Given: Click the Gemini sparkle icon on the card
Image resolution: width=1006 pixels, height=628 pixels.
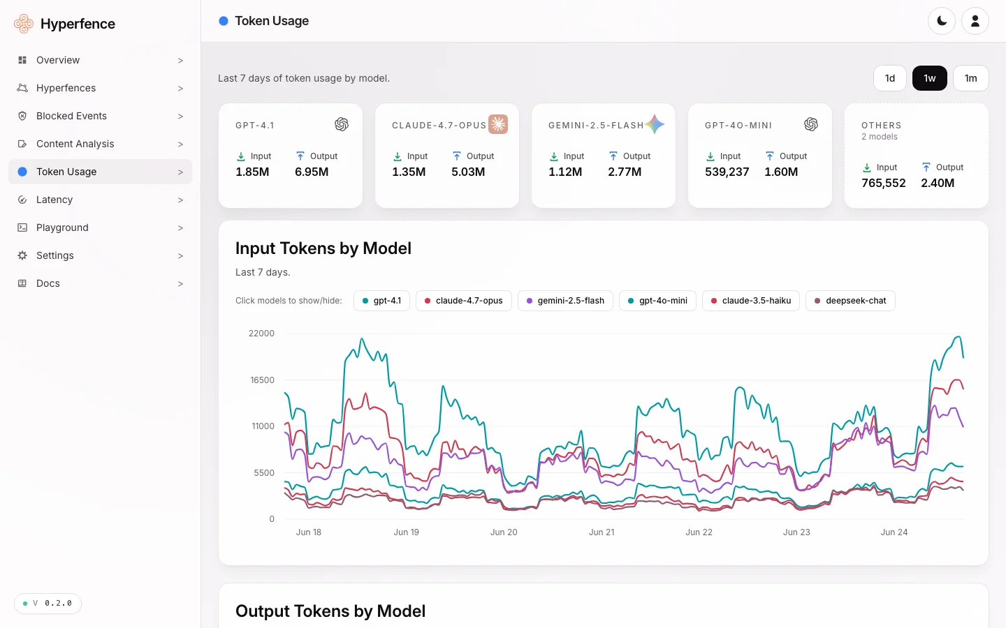Looking at the screenshot, I should click(655, 124).
